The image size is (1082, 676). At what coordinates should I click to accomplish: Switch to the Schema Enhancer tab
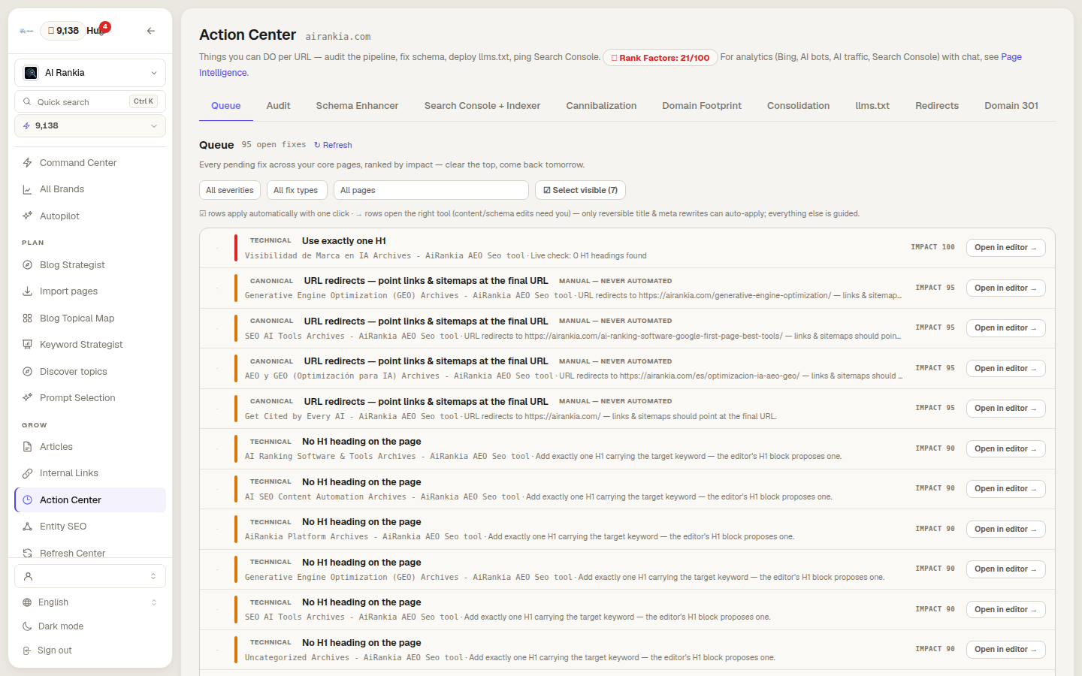357,106
